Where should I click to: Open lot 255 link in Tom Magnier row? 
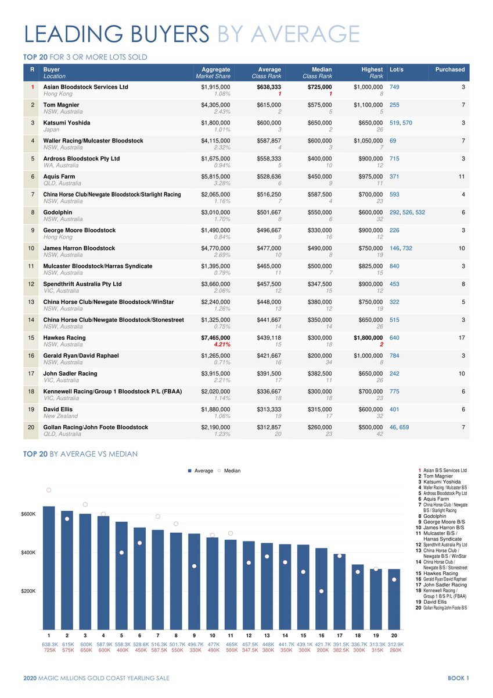pos(394,105)
